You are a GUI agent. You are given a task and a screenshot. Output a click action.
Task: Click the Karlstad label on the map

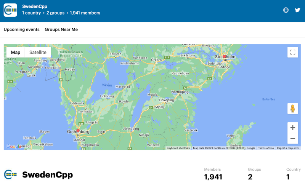coord(116,54)
